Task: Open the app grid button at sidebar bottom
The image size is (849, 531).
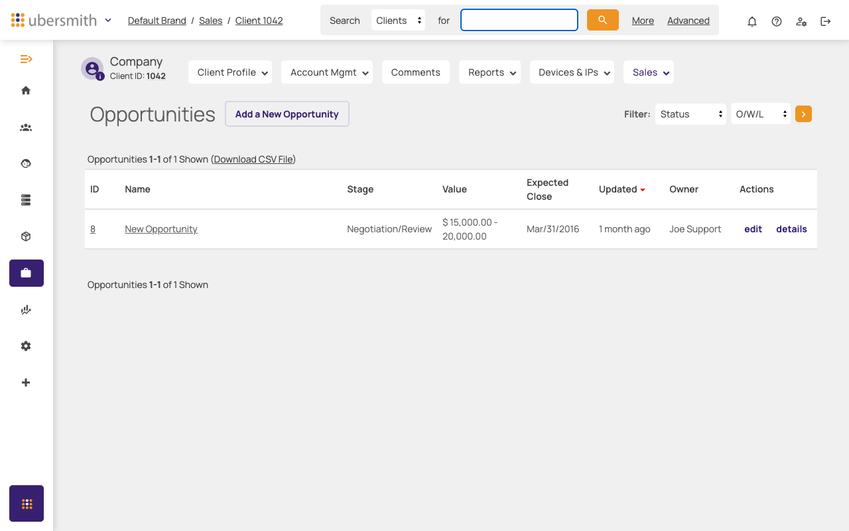Action: coord(27,504)
